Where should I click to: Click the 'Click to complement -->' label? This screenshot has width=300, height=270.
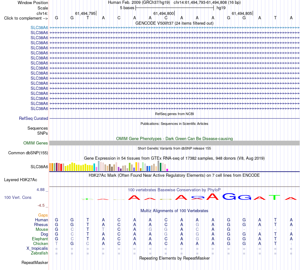(26, 18)
